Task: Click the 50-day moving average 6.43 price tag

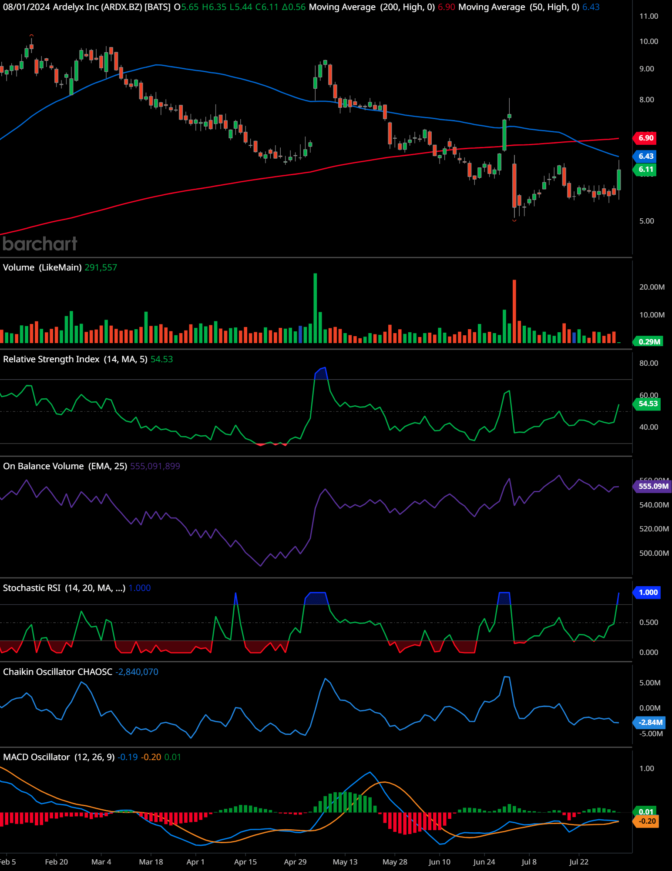Action: click(x=645, y=156)
